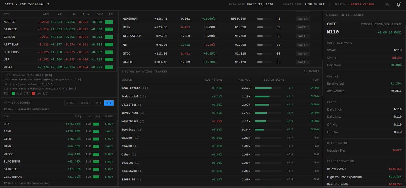Viewport: 406px width, 188px height.
Task: Click Abs Volume 79,016 value
Action: click(396, 91)
